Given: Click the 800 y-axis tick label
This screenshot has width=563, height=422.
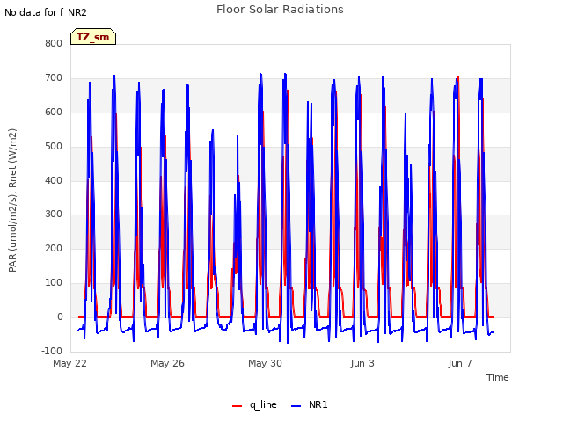Looking at the screenshot, I should click(x=54, y=43).
